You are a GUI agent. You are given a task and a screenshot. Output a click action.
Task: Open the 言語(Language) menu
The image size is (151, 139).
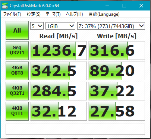point(104,14)
